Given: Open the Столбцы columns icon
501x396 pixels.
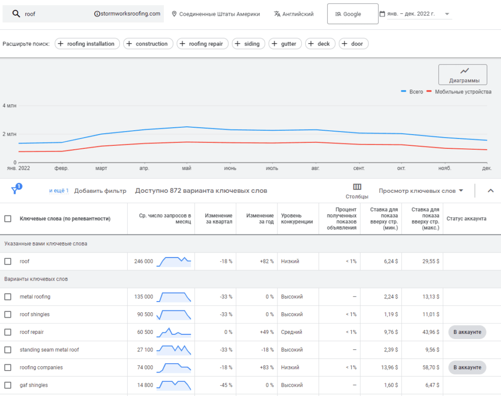Looking at the screenshot, I should (x=357, y=186).
